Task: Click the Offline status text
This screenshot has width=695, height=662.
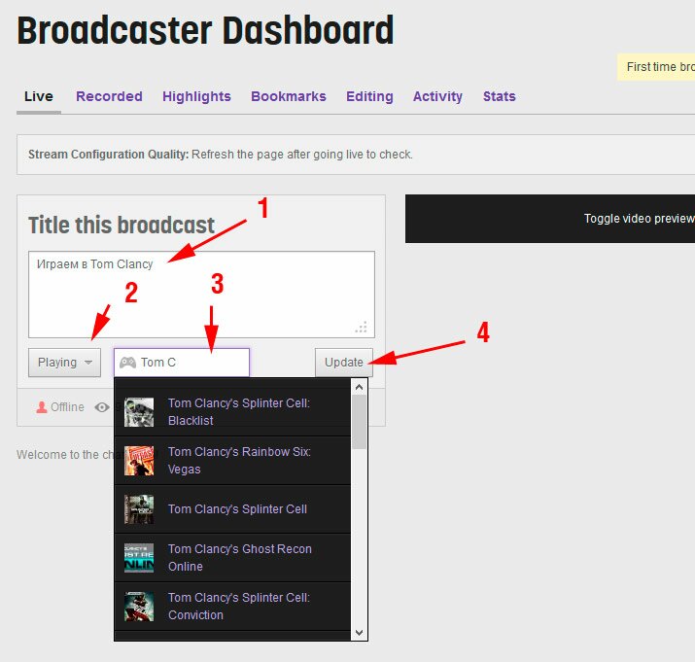Action: [x=67, y=407]
